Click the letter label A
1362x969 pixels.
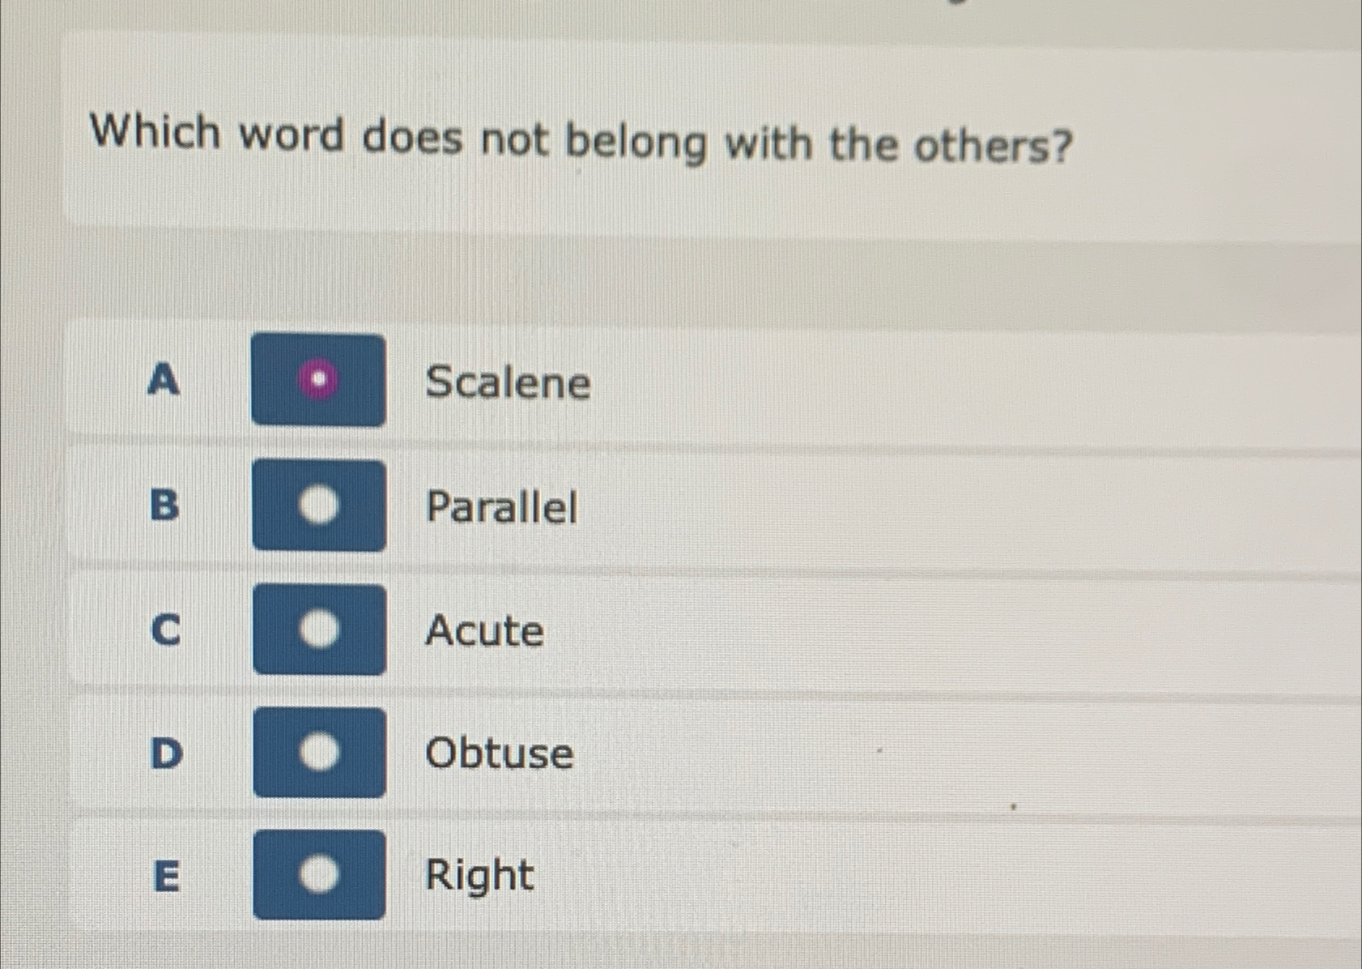[x=164, y=381]
